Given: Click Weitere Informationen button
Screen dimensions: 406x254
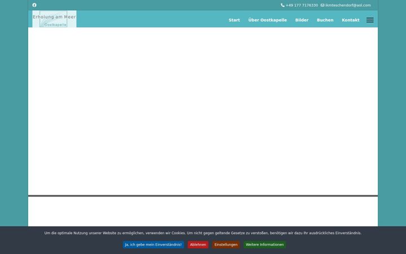Looking at the screenshot, I should tap(264, 244).
